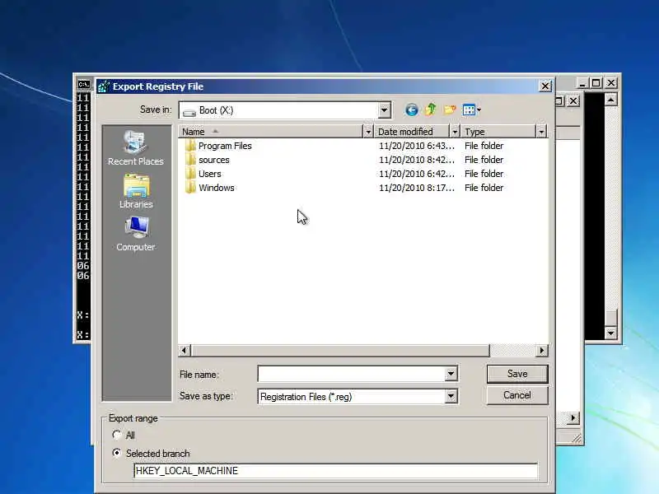Image resolution: width=659 pixels, height=494 pixels.
Task: Click the 11/20/2010 8:17 date cell
Action: (x=417, y=188)
